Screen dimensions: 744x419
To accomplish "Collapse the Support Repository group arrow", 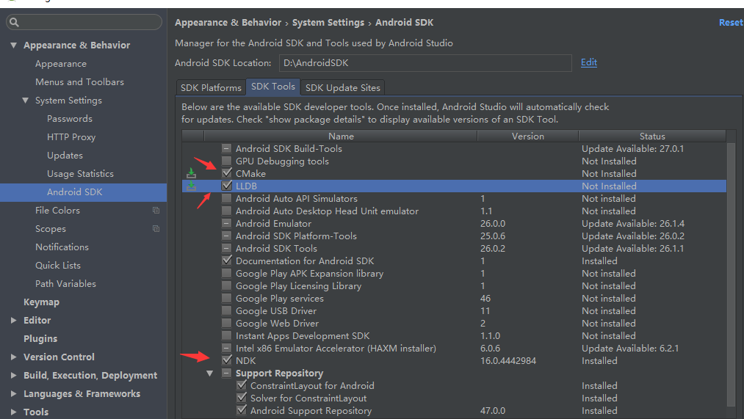I will (x=210, y=373).
